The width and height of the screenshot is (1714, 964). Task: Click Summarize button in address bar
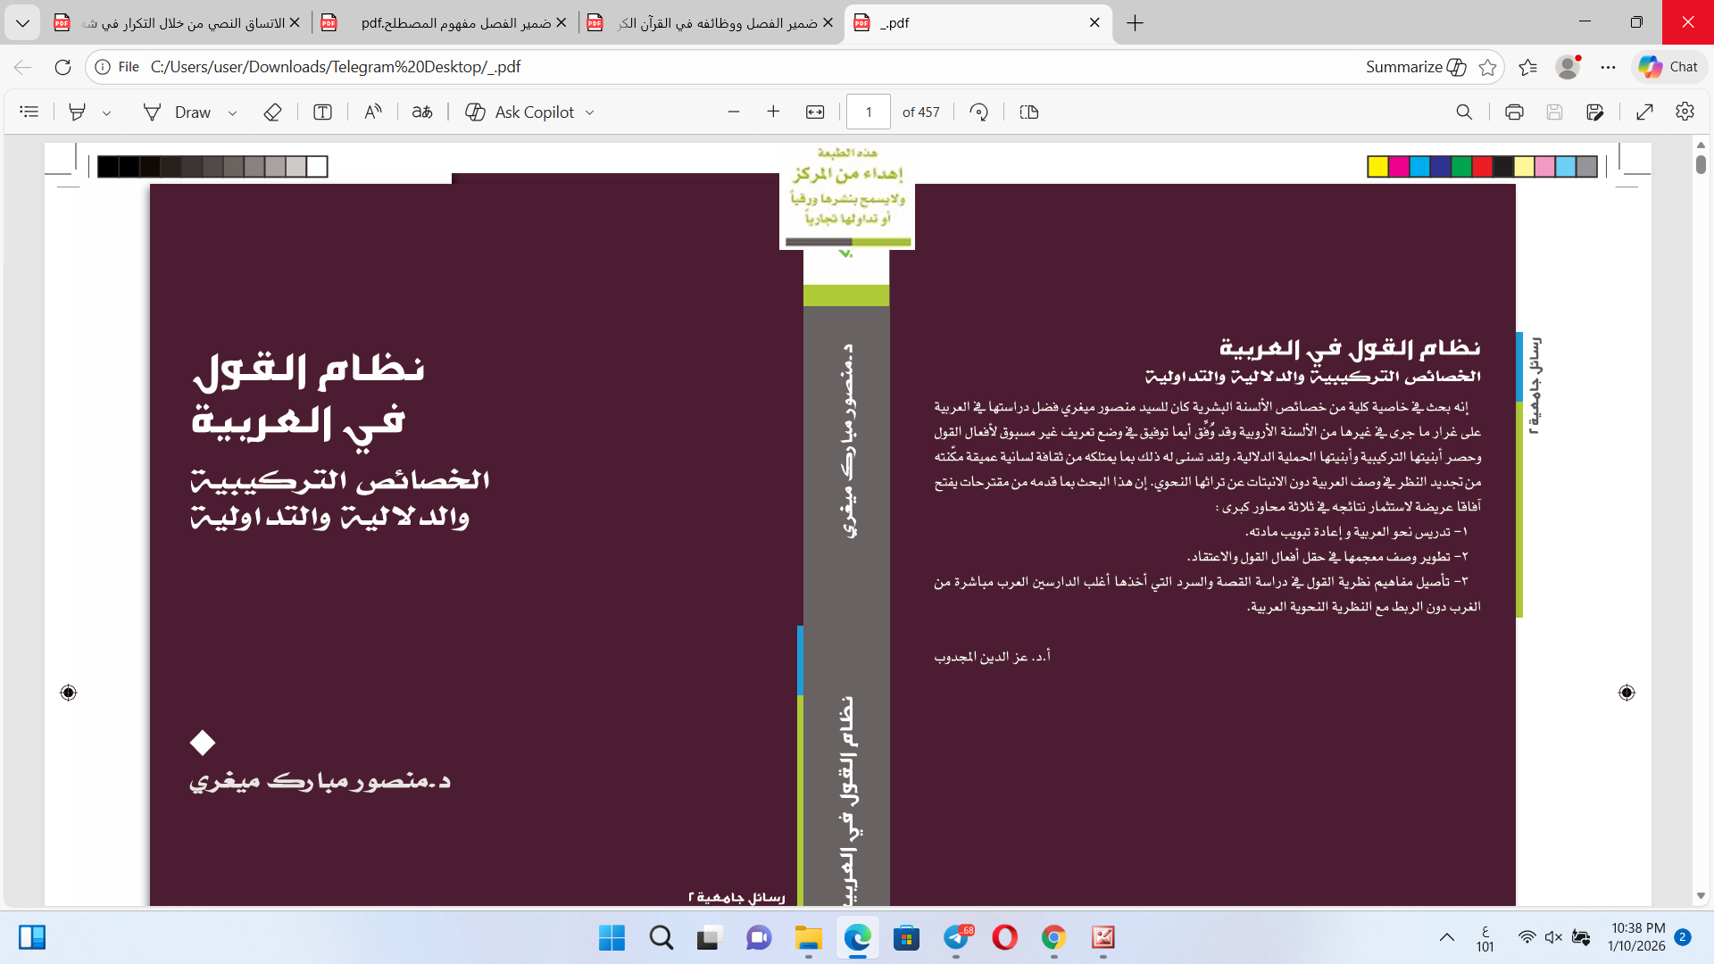[x=1416, y=67]
